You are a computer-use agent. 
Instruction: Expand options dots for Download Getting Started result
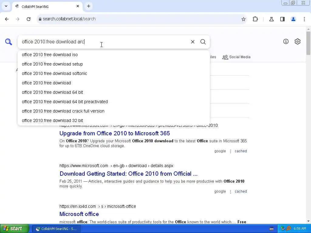tap(231, 192)
